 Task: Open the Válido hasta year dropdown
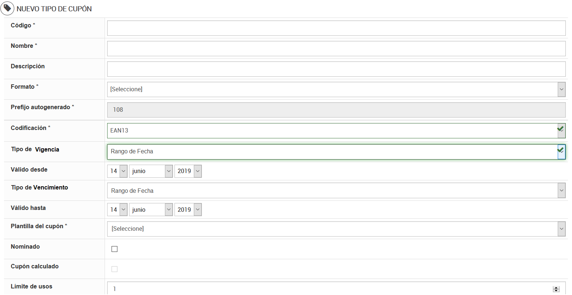click(188, 210)
